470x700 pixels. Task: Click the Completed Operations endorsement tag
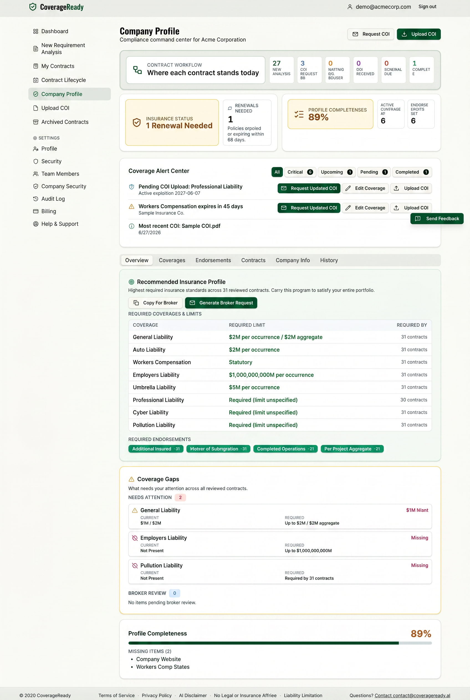(285, 449)
